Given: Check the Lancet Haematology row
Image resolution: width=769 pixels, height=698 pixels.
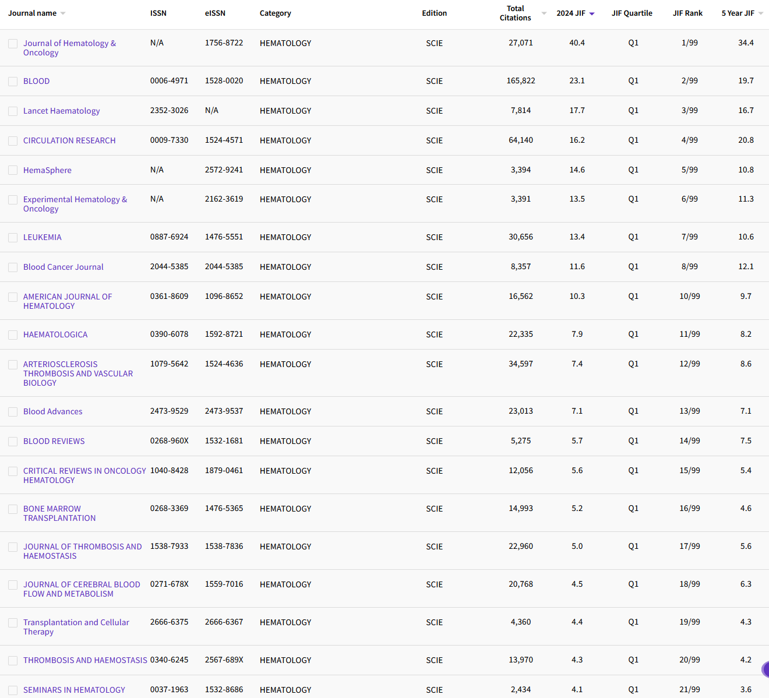Looking at the screenshot, I should click(13, 111).
